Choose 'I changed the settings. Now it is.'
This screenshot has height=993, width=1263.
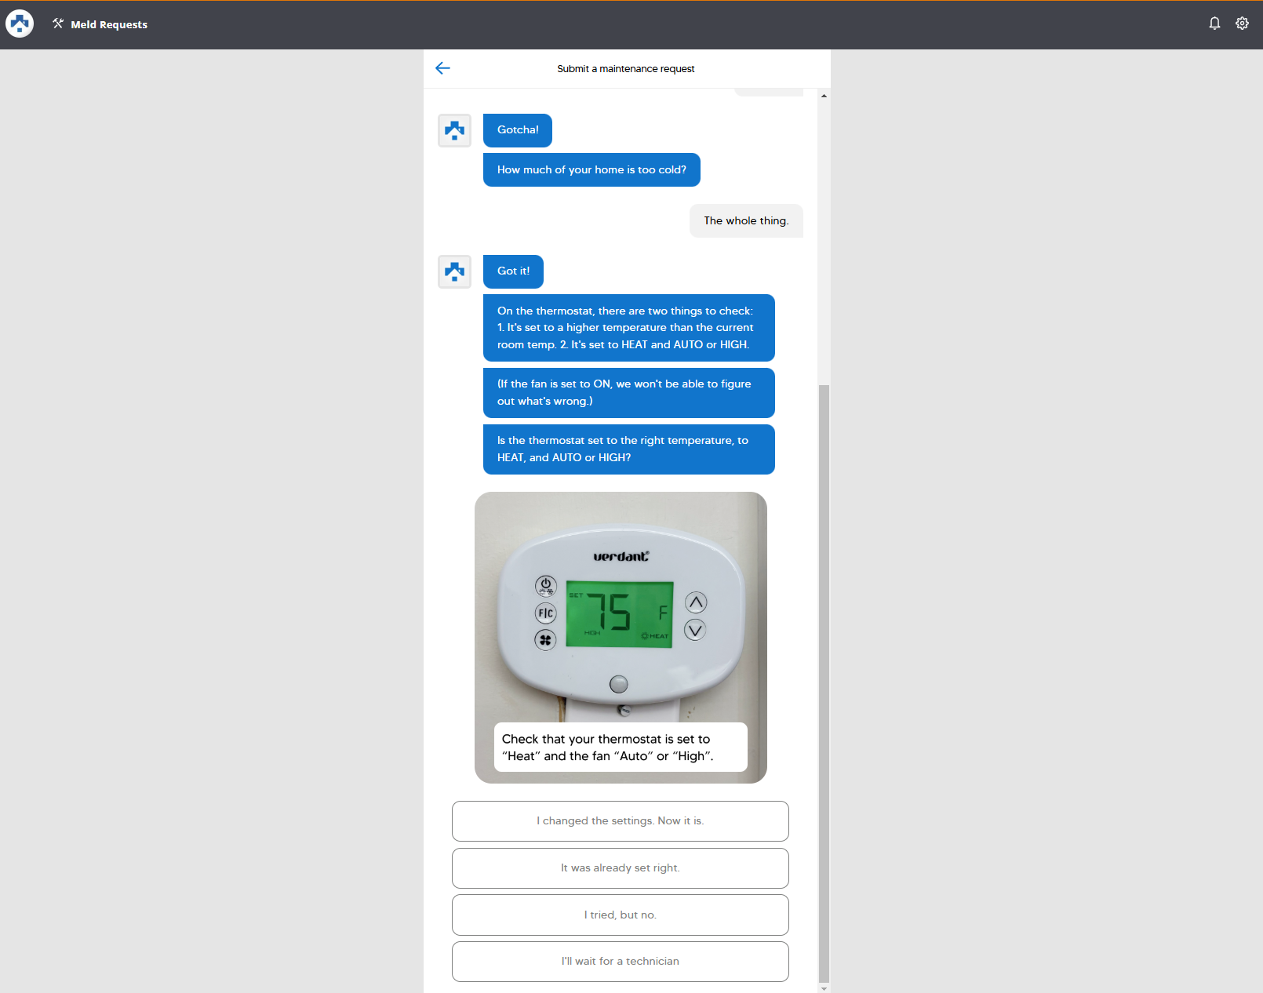[x=621, y=821]
